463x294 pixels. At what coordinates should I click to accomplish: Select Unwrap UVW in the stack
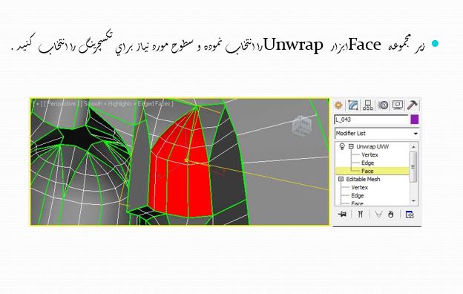click(x=372, y=146)
